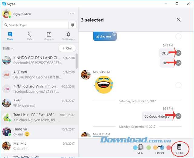The height and width of the screenshot is (158, 194).
Task: Open the More options menu beside Nguyen Minh
Action: tap(72, 14)
